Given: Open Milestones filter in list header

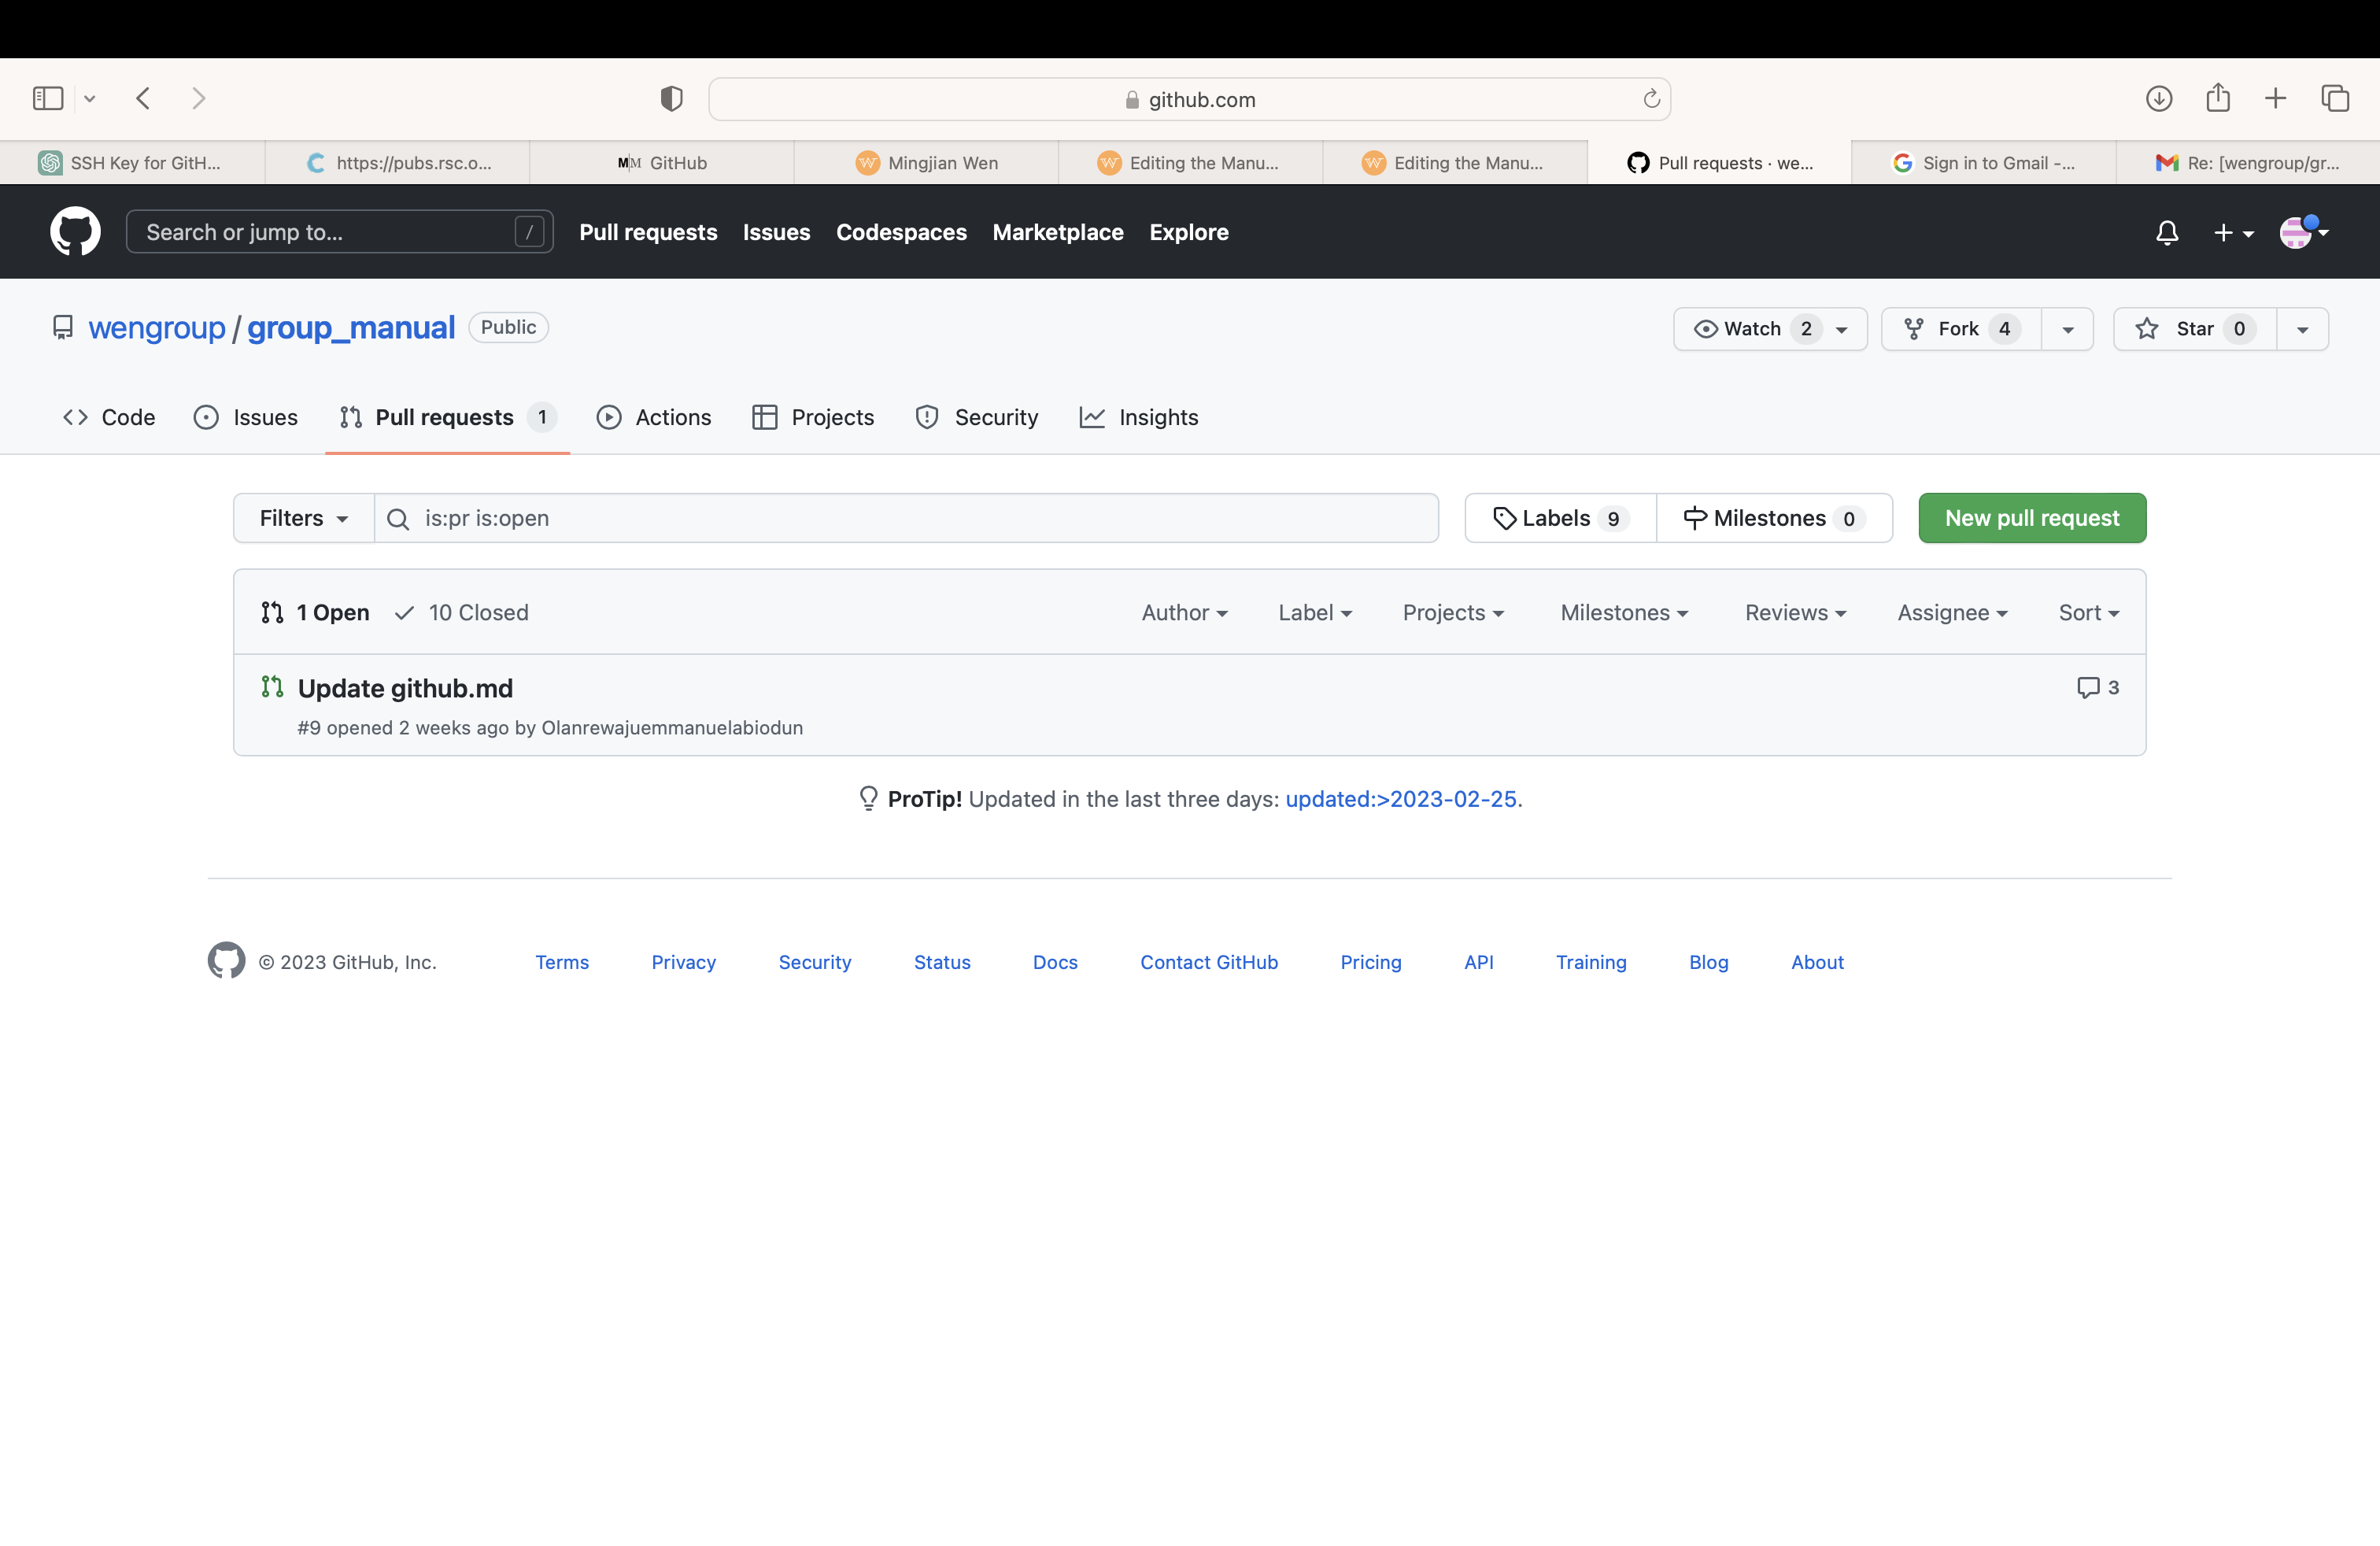Looking at the screenshot, I should click(x=1624, y=612).
